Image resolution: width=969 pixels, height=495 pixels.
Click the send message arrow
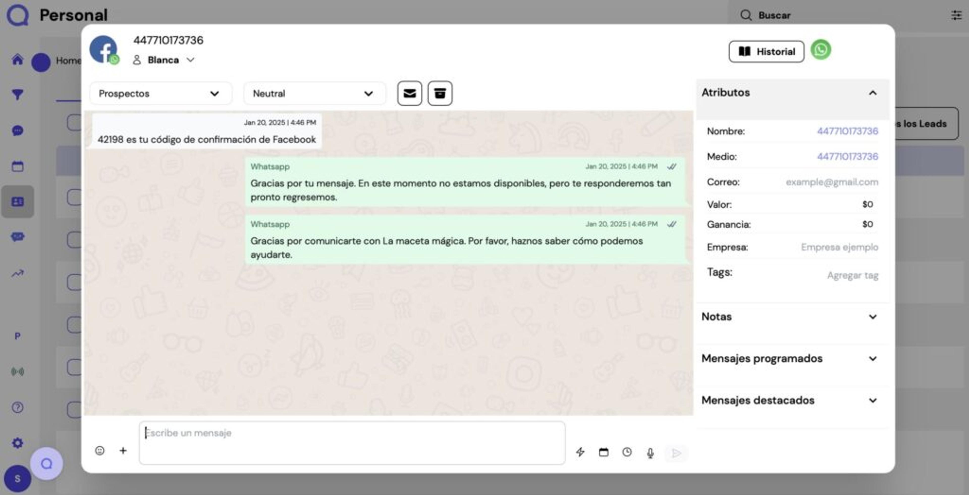click(676, 453)
